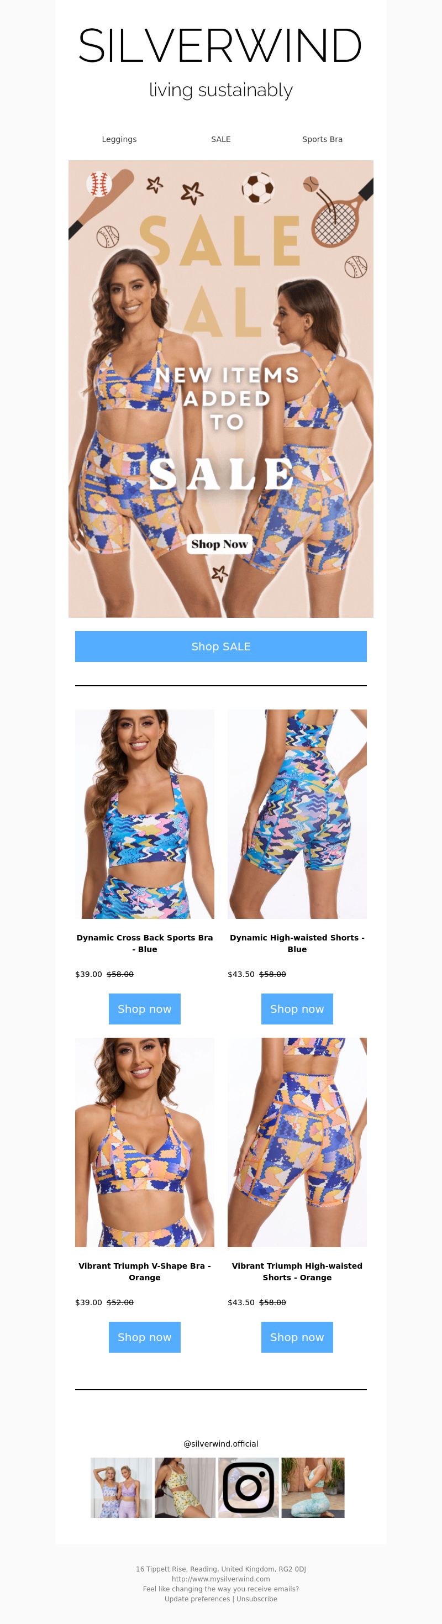Open first Instagram photo of two women
Image resolution: width=442 pixels, height=1624 pixels.
click(121, 1487)
